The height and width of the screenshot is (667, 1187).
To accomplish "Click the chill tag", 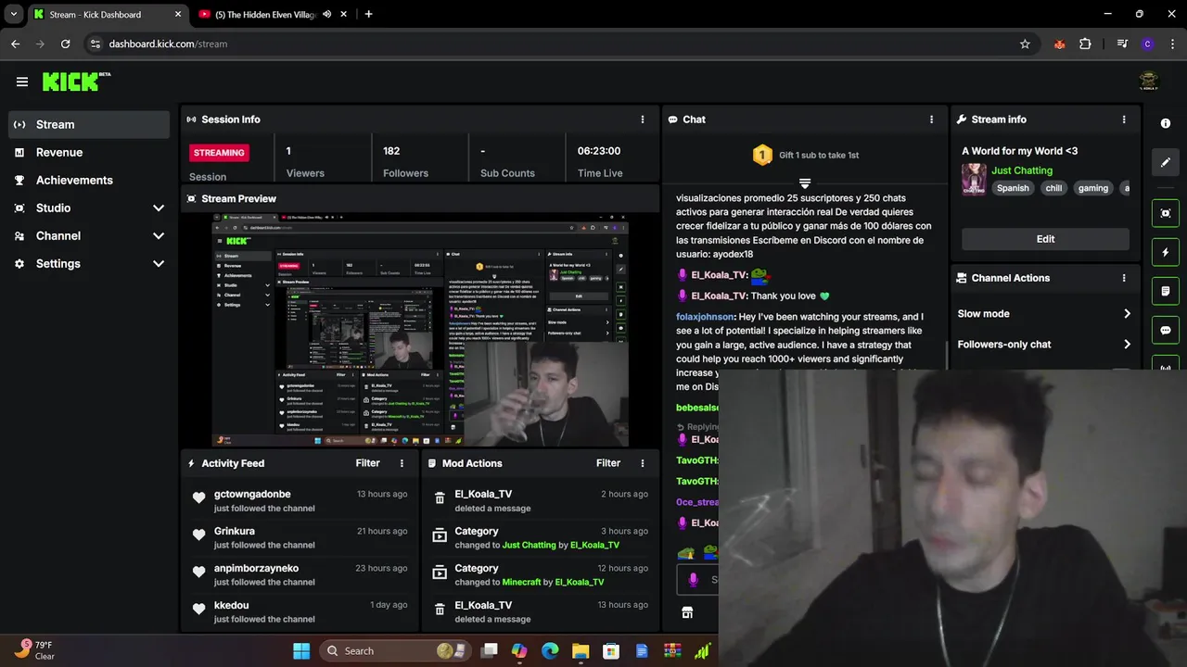I will point(1053,188).
